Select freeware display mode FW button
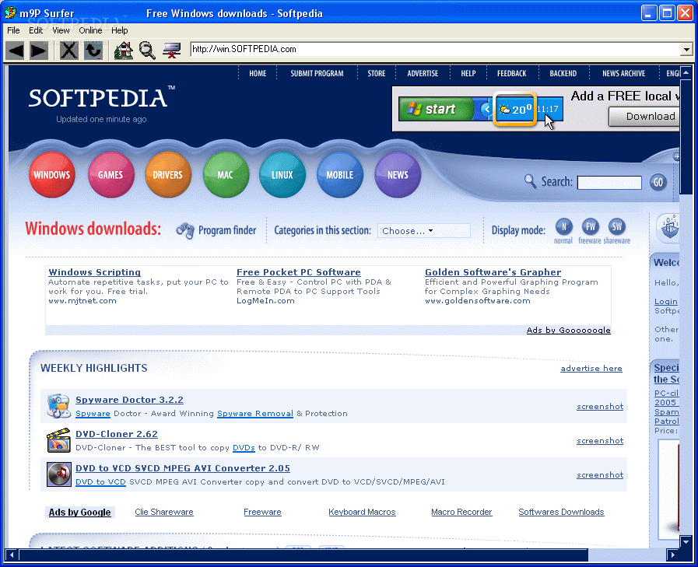The image size is (698, 567). pyautogui.click(x=591, y=227)
